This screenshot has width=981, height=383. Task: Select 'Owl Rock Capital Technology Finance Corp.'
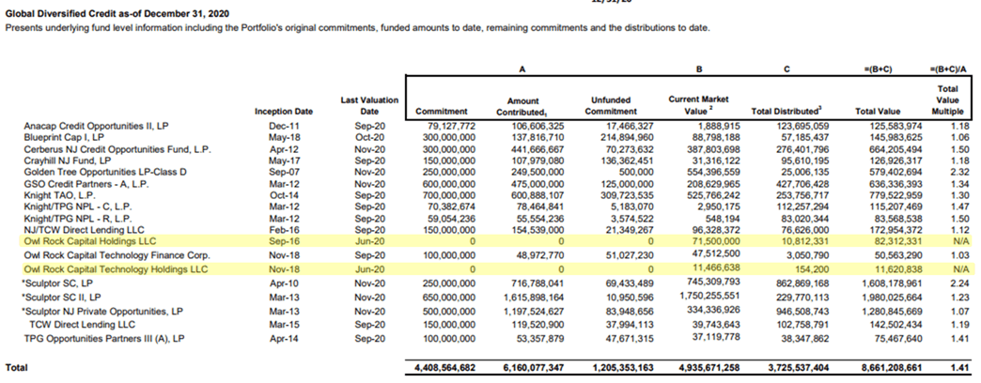tap(117, 255)
